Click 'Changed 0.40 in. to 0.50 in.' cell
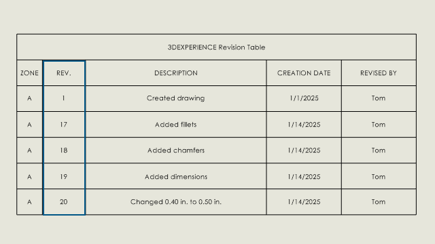435x244 pixels. 176,202
